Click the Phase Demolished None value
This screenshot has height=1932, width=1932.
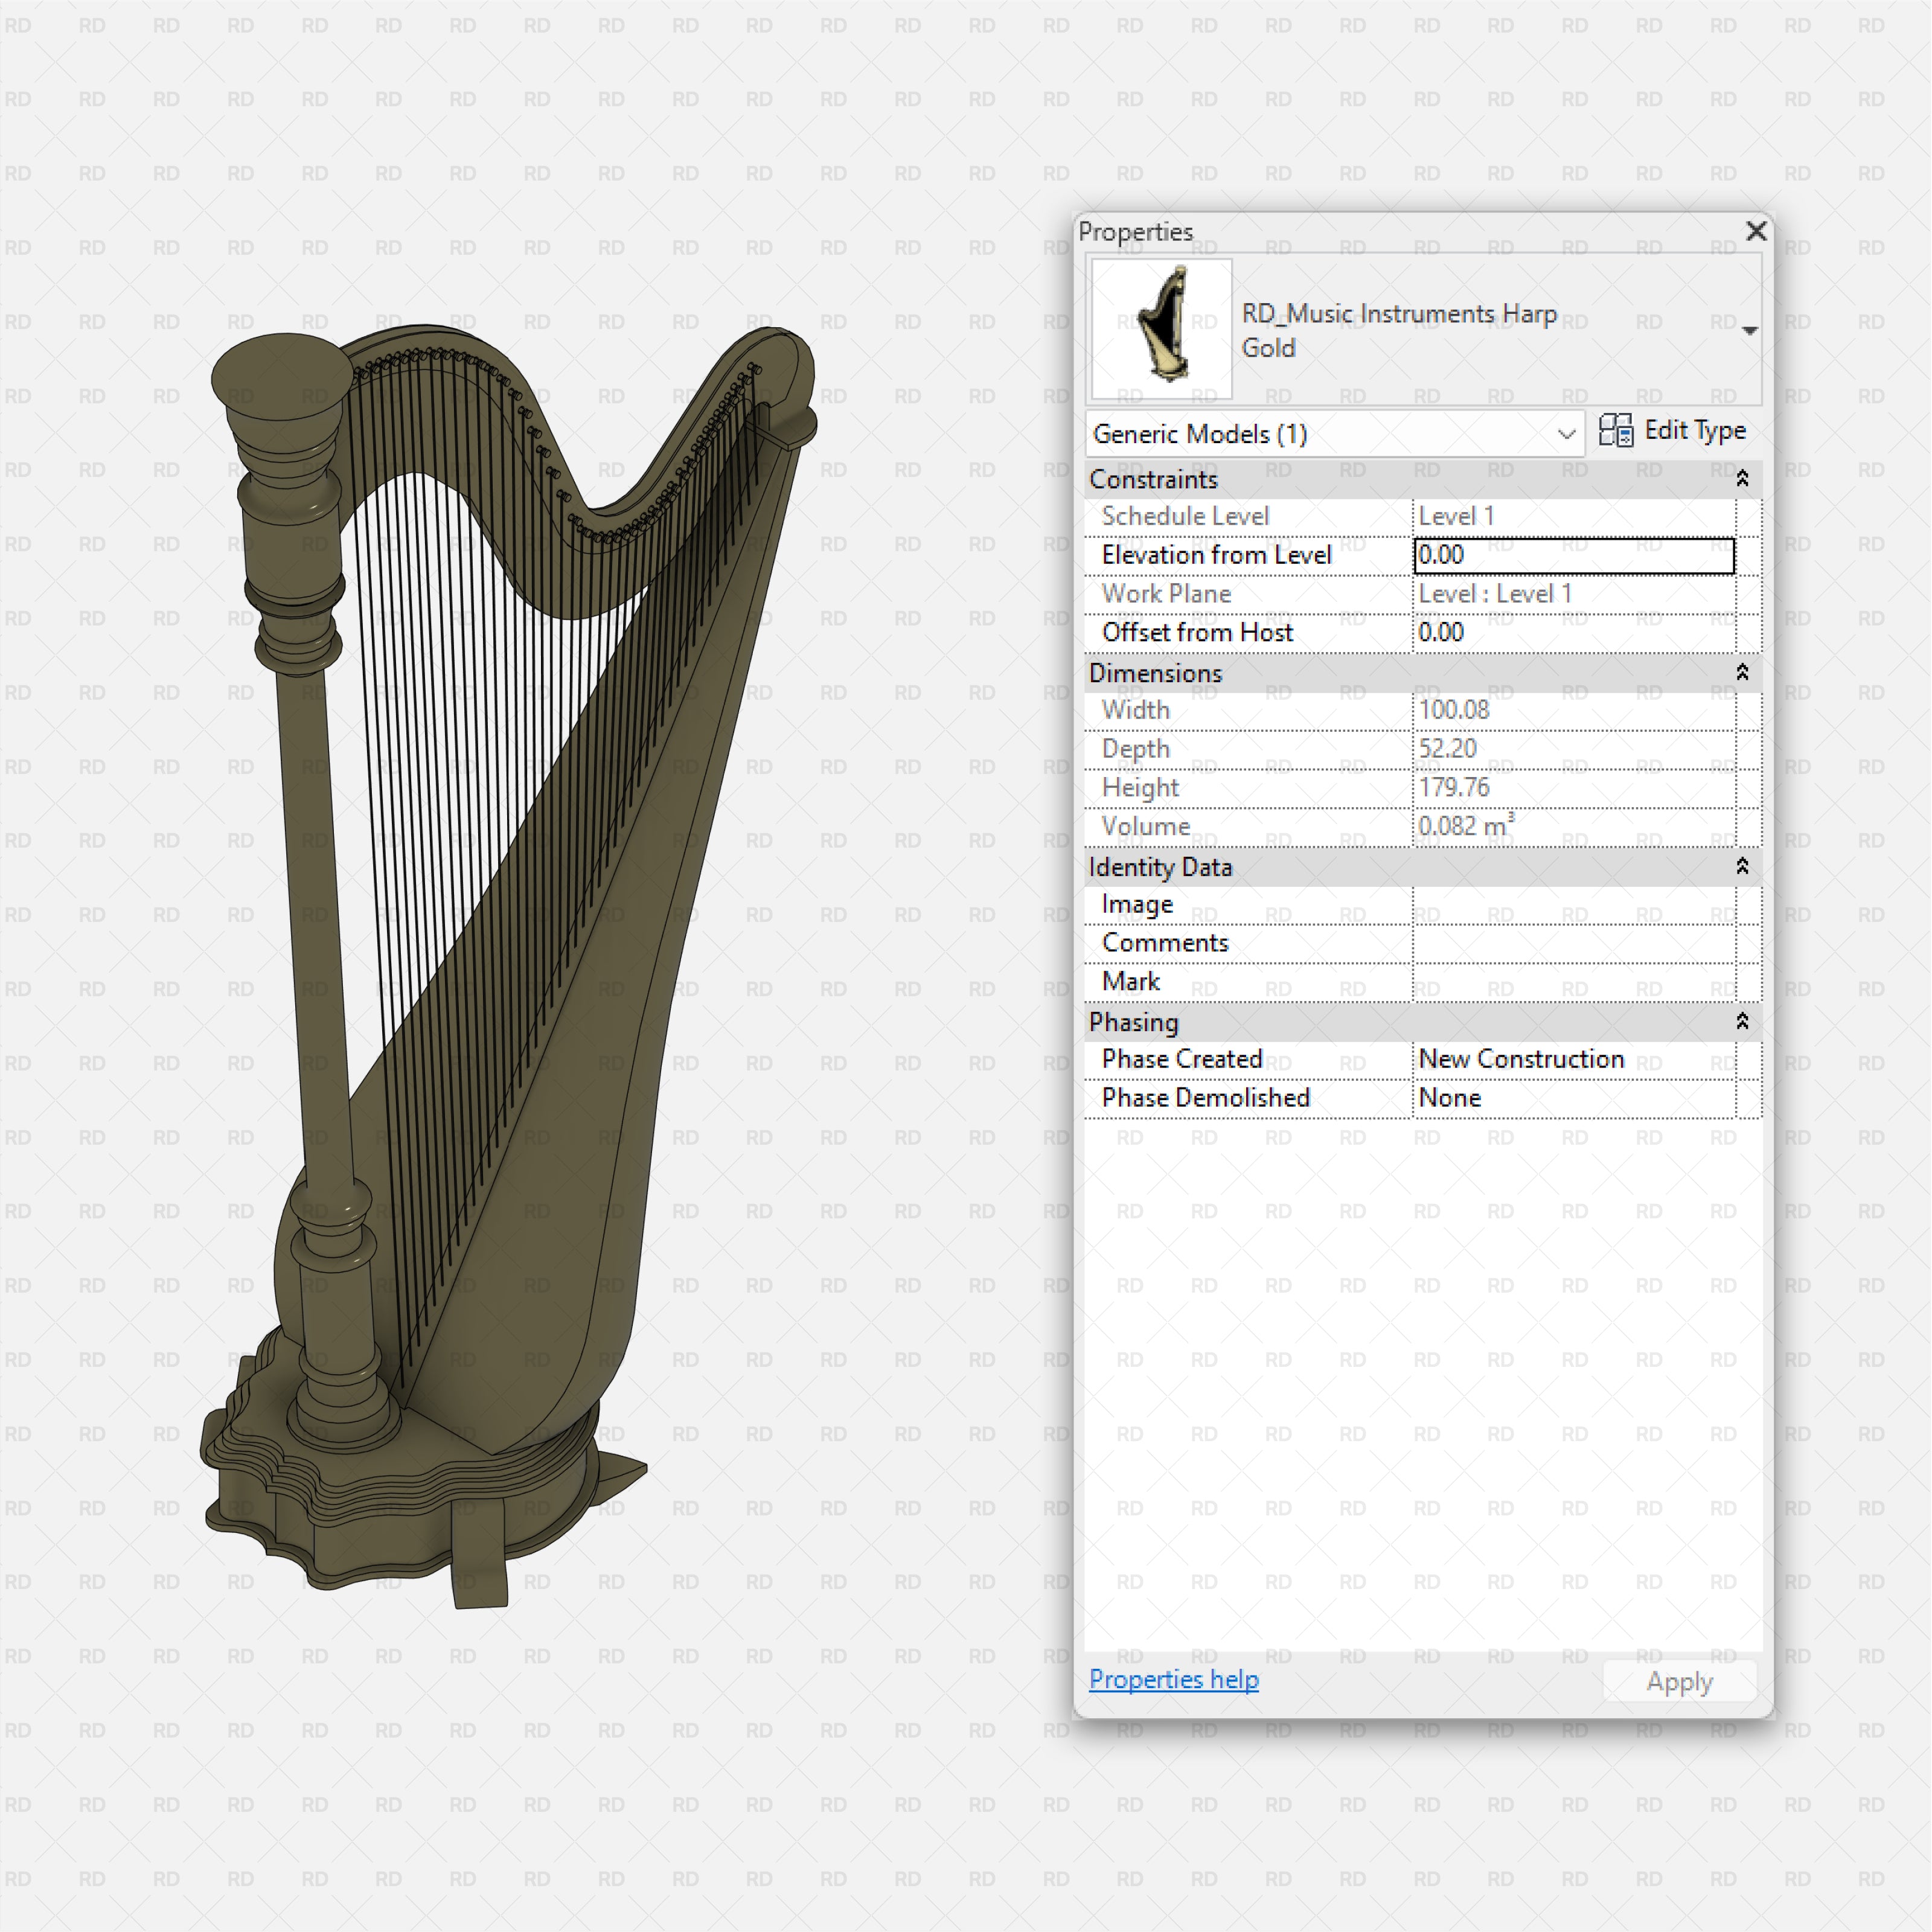click(1575, 1097)
